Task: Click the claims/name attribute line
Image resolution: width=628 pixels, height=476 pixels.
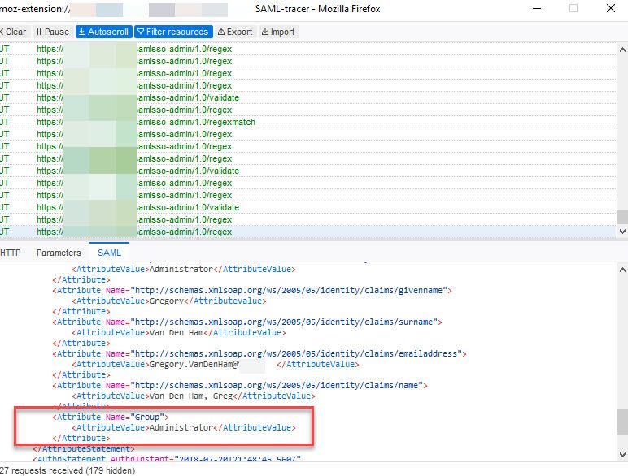Action: pyautogui.click(x=240, y=385)
